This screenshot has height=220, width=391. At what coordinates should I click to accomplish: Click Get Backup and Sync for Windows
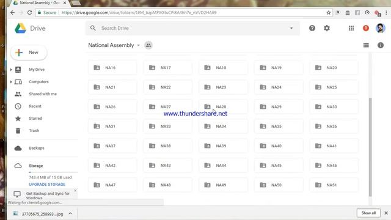point(48,196)
